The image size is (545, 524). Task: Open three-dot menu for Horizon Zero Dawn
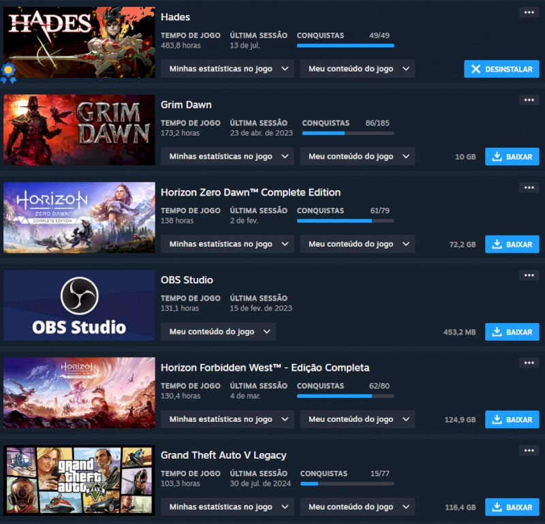[x=529, y=188]
